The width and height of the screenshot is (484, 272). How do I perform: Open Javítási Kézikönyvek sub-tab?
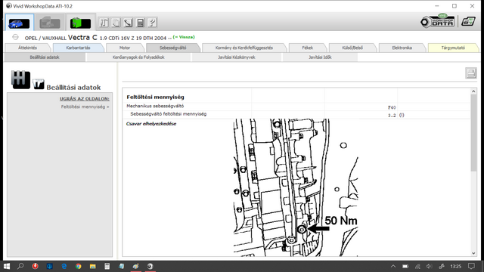pos(237,57)
